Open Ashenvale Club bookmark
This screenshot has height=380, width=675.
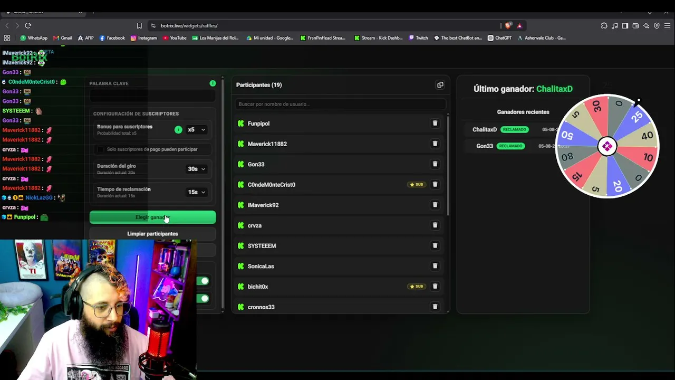(542, 38)
